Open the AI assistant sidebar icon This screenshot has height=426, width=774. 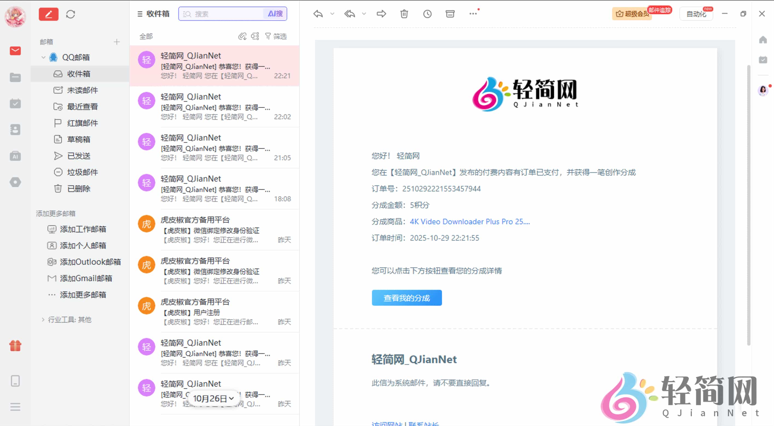[x=15, y=156]
